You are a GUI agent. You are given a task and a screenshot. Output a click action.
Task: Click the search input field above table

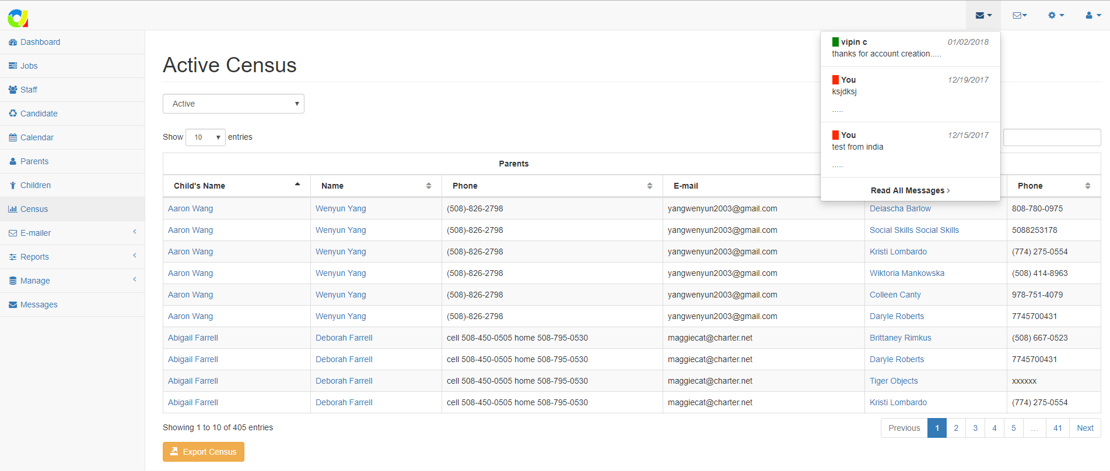click(x=1052, y=137)
